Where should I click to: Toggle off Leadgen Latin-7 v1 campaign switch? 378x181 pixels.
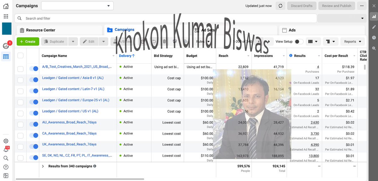[33, 91]
